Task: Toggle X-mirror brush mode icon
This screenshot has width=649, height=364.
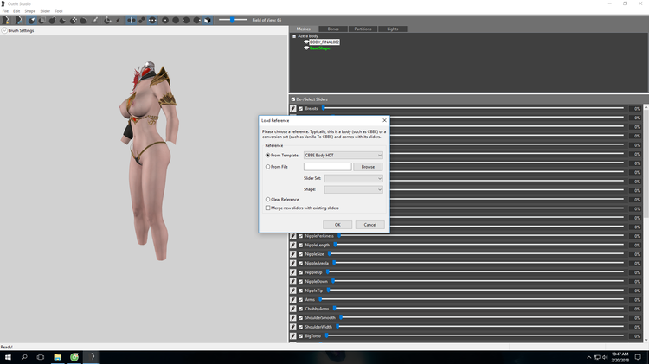Action: [x=132, y=20]
